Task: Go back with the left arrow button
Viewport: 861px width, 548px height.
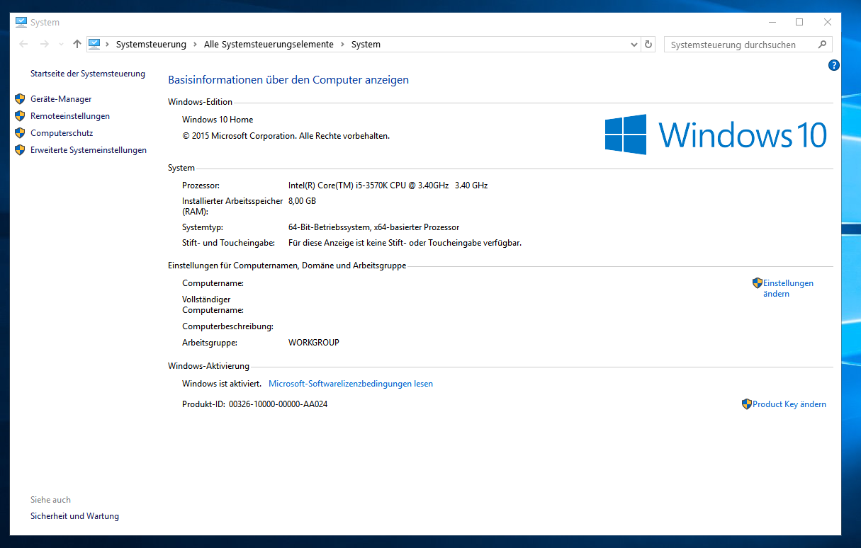Action: tap(23, 44)
